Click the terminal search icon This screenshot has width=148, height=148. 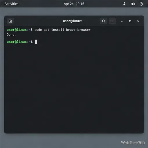click(104, 21)
